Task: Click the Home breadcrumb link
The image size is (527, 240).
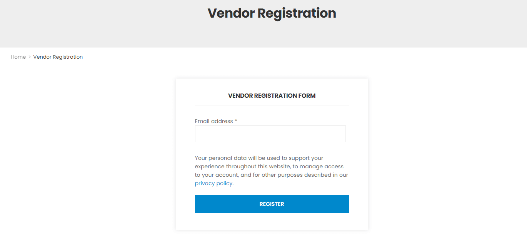Action: tap(18, 57)
